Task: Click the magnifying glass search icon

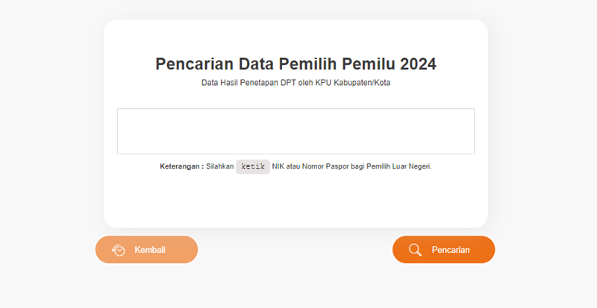Action: click(x=416, y=250)
